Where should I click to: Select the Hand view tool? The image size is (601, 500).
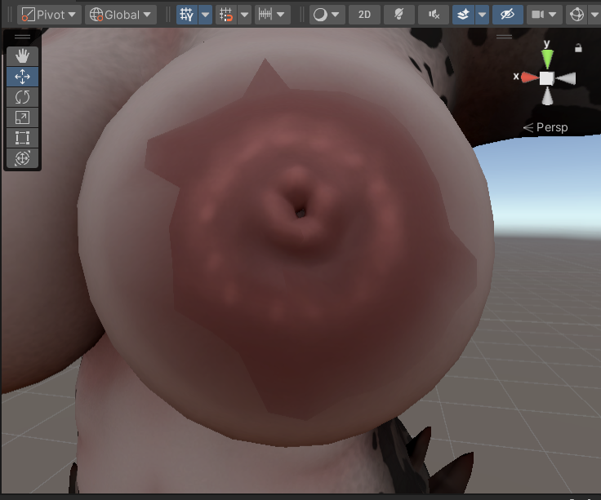pyautogui.click(x=22, y=56)
